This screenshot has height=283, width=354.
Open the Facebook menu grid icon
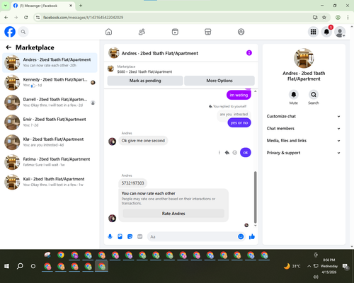pos(313,32)
